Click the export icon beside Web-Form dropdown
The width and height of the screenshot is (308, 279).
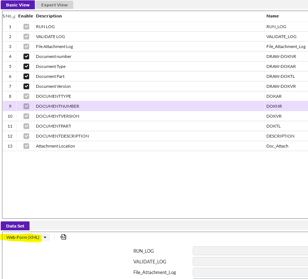(63, 237)
